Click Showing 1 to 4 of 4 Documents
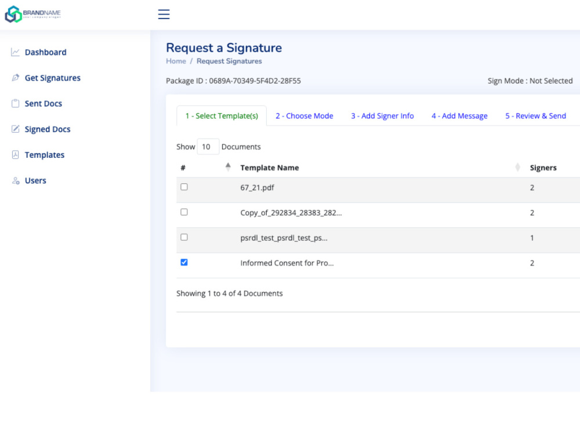Viewport: 580px width, 435px height. (x=229, y=293)
